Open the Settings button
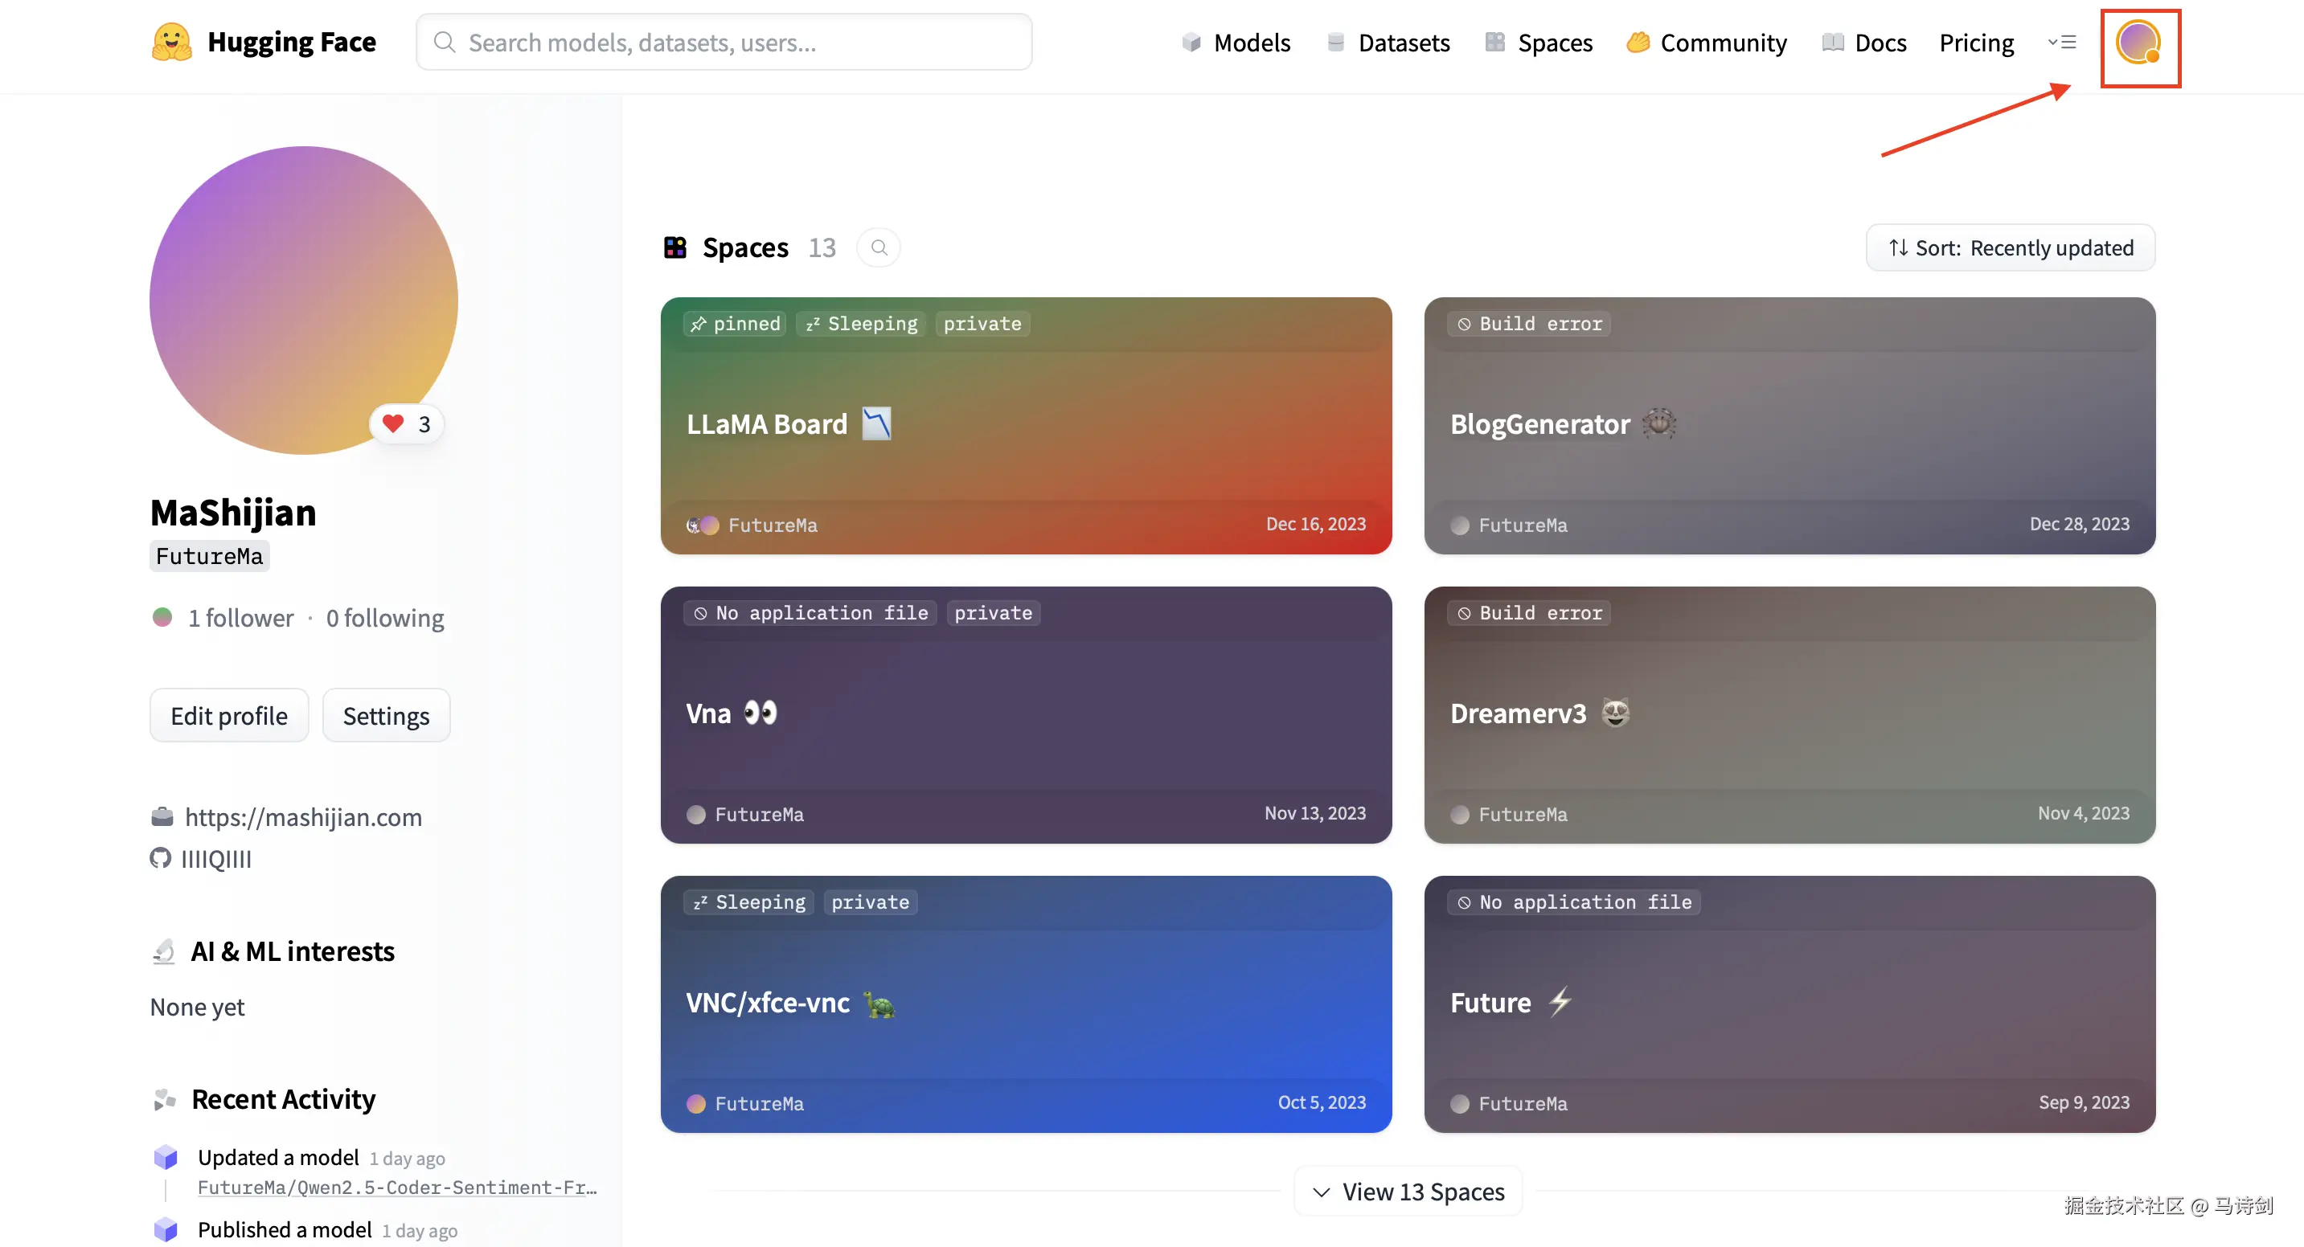The image size is (2304, 1247). pos(386,715)
